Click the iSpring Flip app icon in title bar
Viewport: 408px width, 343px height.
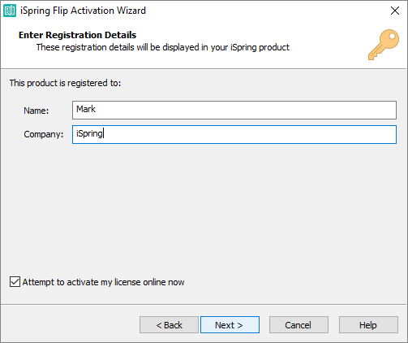pos(10,11)
